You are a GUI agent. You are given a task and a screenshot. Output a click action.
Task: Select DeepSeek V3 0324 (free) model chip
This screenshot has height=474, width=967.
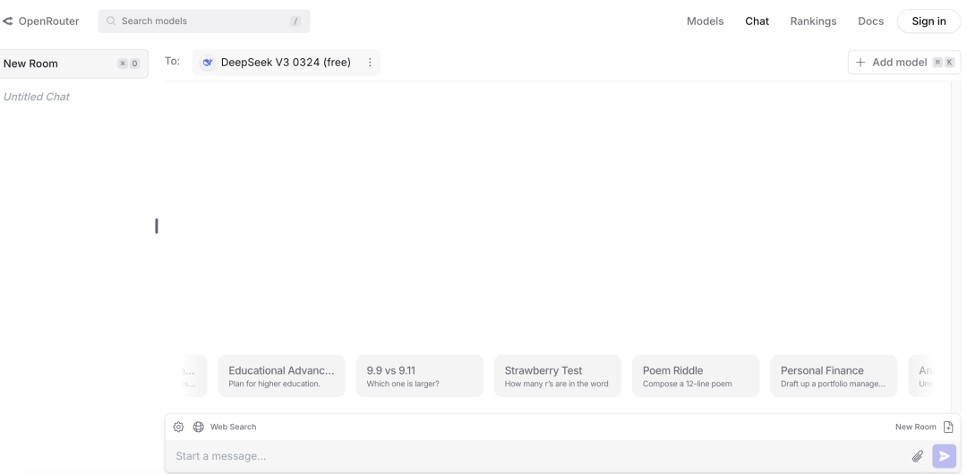tap(287, 63)
